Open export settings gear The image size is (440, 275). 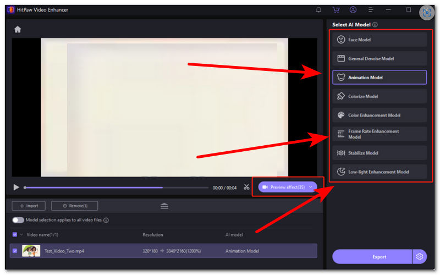[x=420, y=257]
